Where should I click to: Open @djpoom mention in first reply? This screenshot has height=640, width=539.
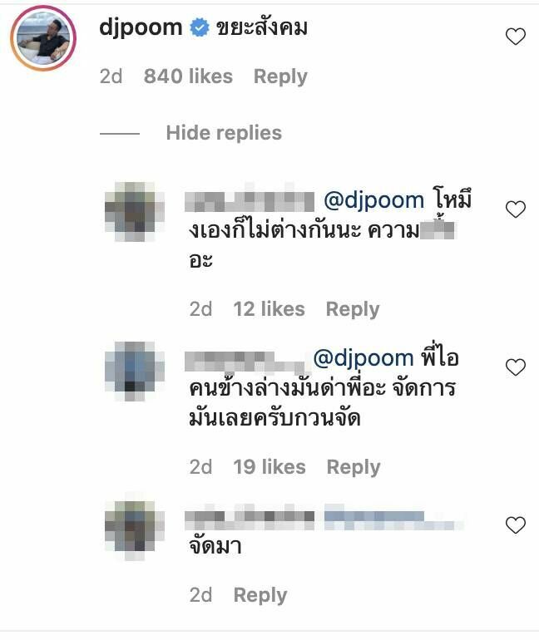click(374, 201)
